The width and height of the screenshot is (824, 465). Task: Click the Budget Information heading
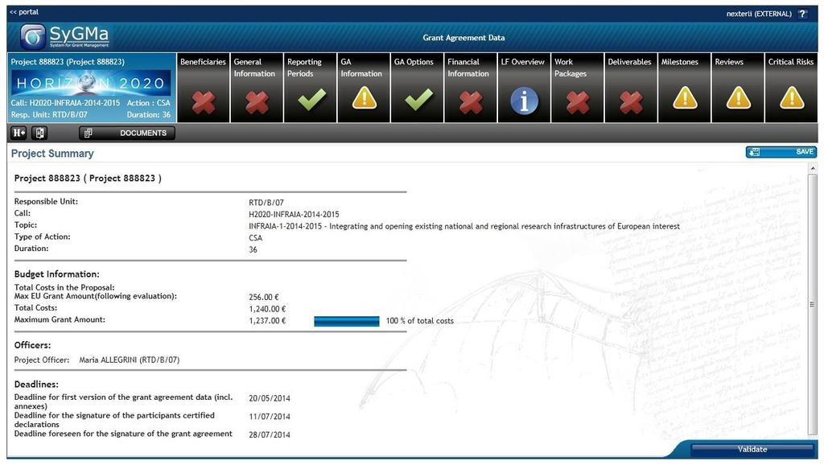tap(57, 274)
